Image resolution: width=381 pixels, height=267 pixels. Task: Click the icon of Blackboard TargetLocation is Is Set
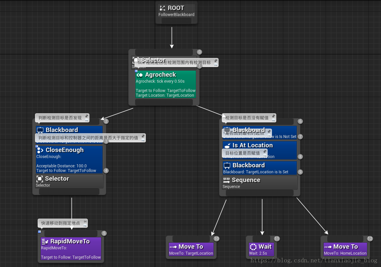[x=227, y=166]
